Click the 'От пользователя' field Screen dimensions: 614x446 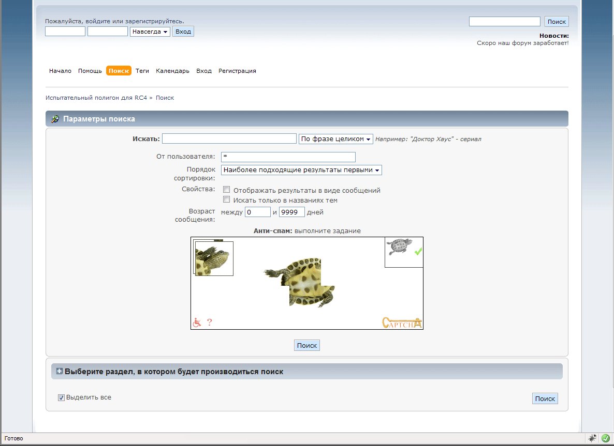pos(288,157)
